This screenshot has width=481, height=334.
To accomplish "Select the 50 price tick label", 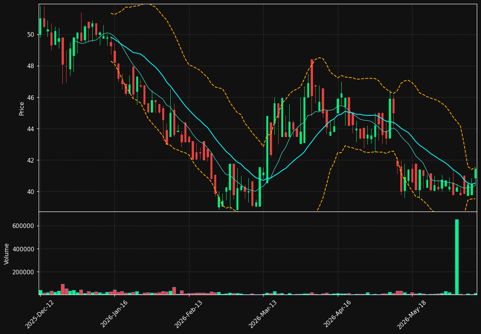I will click(31, 34).
